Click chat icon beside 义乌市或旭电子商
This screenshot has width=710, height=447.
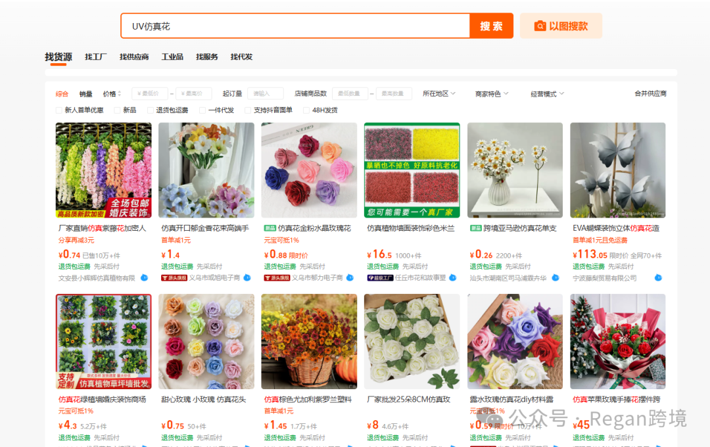coord(247,277)
